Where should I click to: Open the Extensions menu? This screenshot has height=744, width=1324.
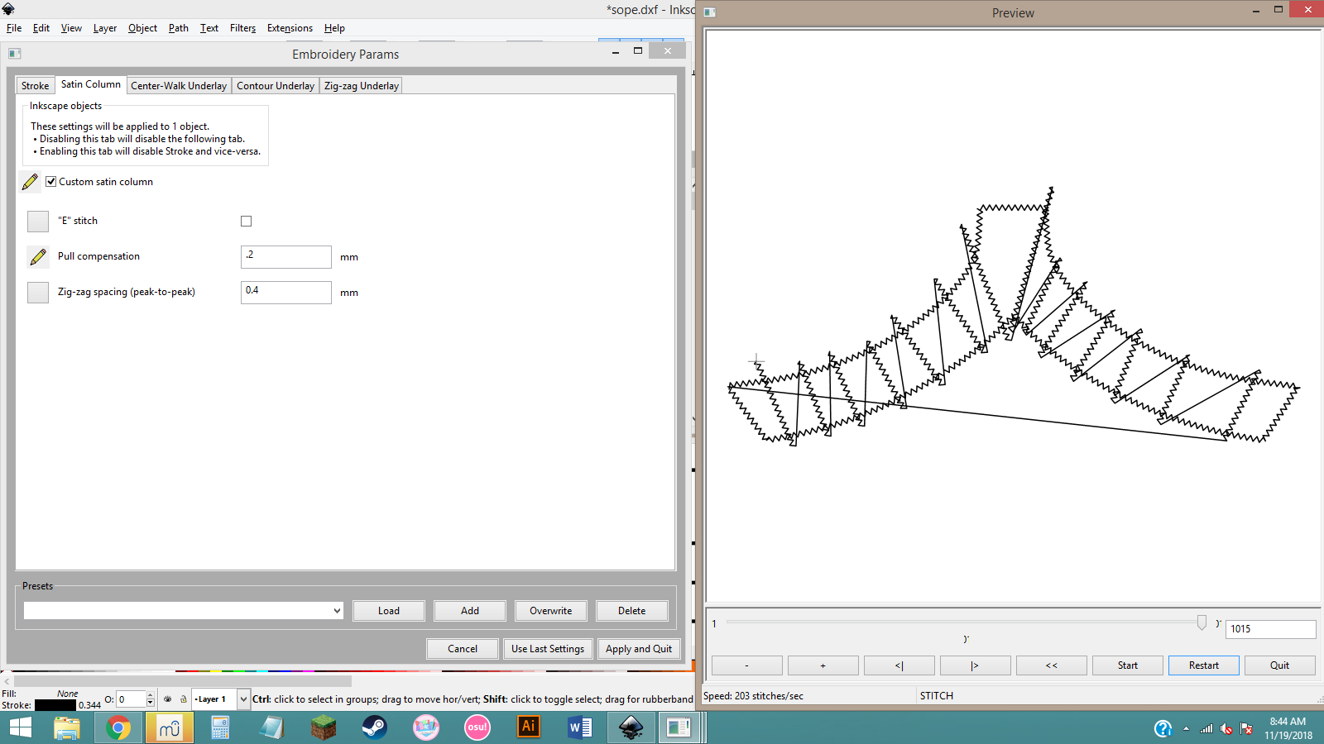pyautogui.click(x=290, y=28)
